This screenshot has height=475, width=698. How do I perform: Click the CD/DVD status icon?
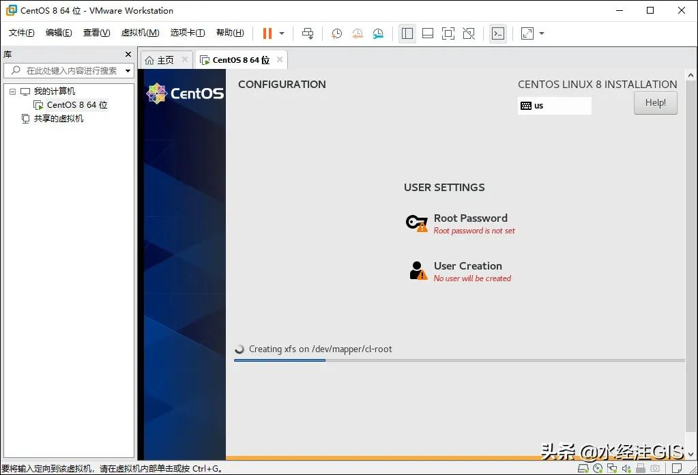[596, 469]
